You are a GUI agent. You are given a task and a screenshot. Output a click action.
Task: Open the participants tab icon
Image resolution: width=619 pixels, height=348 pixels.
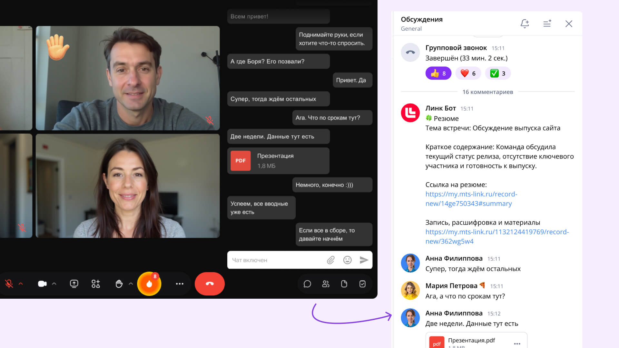tap(326, 284)
